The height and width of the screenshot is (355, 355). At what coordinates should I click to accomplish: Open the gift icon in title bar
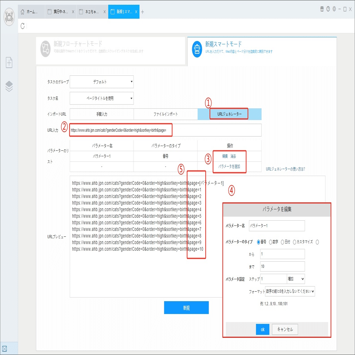tap(322, 9)
